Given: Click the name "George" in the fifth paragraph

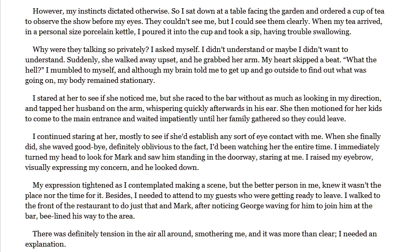Looking at the screenshot, I should [x=252, y=205].
